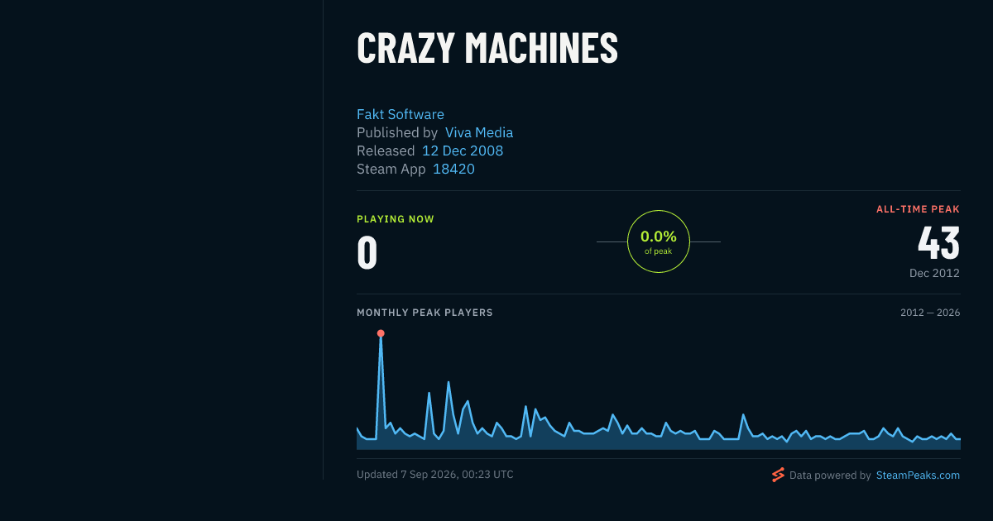
Task: Select the 12 Dec 2008 release date
Action: coord(463,151)
